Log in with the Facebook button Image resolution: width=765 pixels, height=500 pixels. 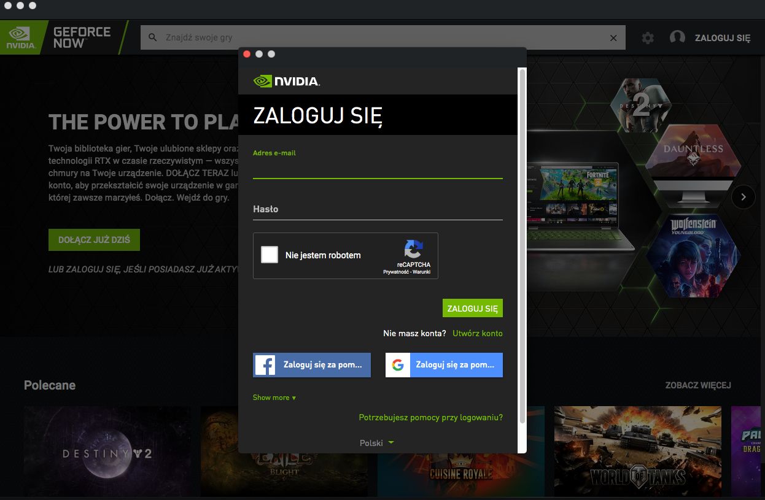click(312, 364)
